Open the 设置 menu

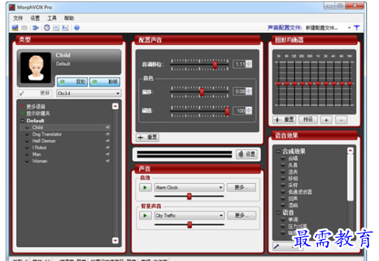click(35, 18)
